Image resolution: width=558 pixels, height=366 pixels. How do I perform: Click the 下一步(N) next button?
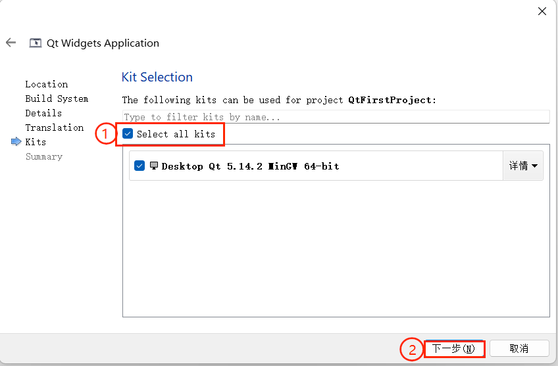click(x=454, y=349)
